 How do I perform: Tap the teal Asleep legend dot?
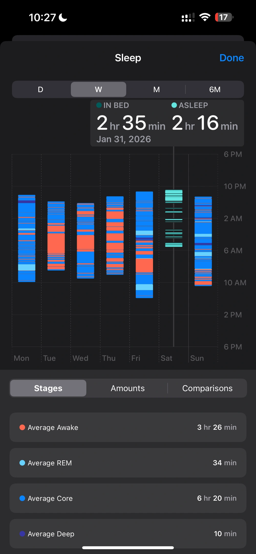(x=174, y=105)
